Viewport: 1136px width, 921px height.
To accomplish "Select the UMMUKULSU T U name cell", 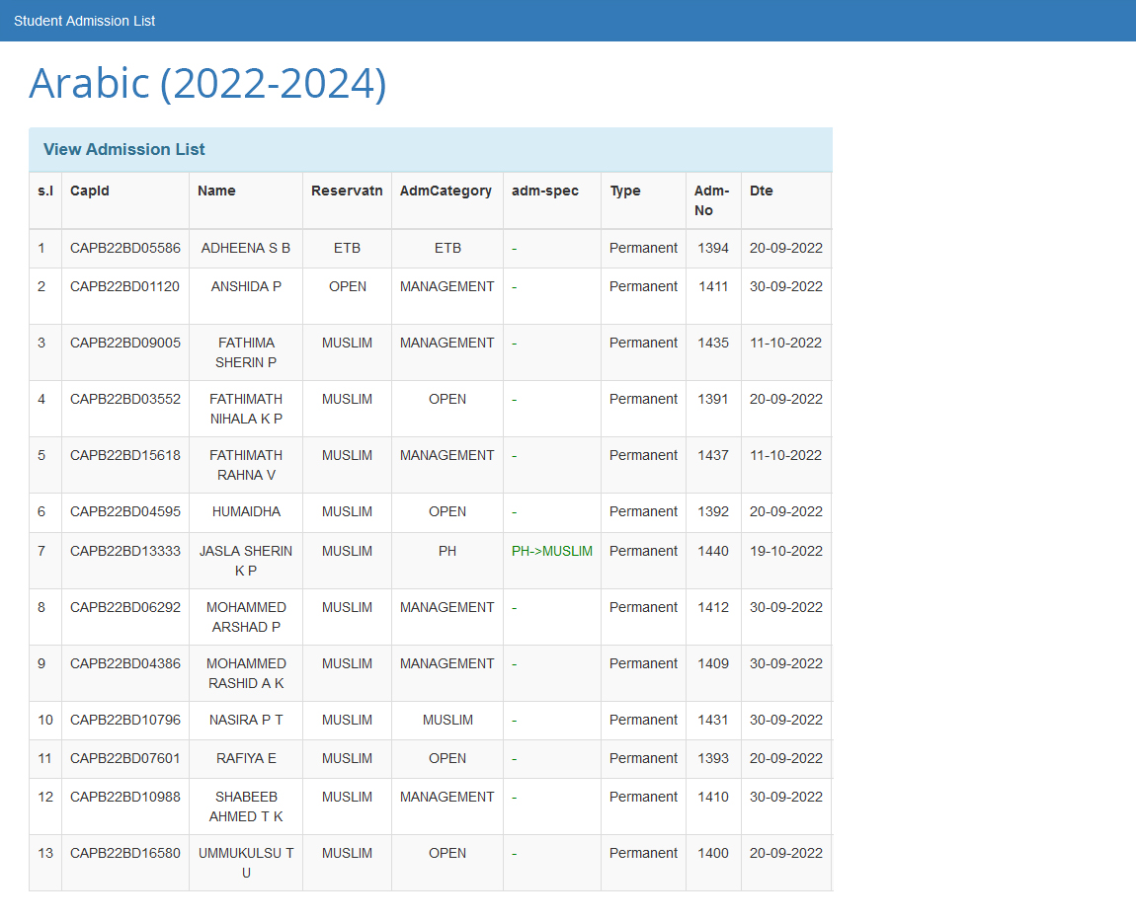I will [246, 863].
